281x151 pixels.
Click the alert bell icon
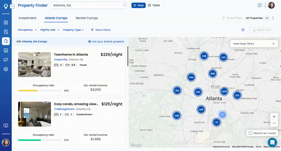coord(243,30)
